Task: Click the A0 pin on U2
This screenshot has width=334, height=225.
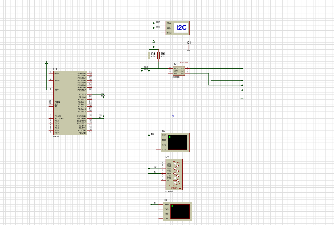Action: [x=183, y=69]
